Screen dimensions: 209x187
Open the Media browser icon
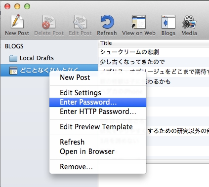coord(189,22)
